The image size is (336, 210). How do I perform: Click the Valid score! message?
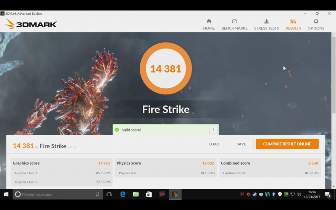[x=131, y=130]
